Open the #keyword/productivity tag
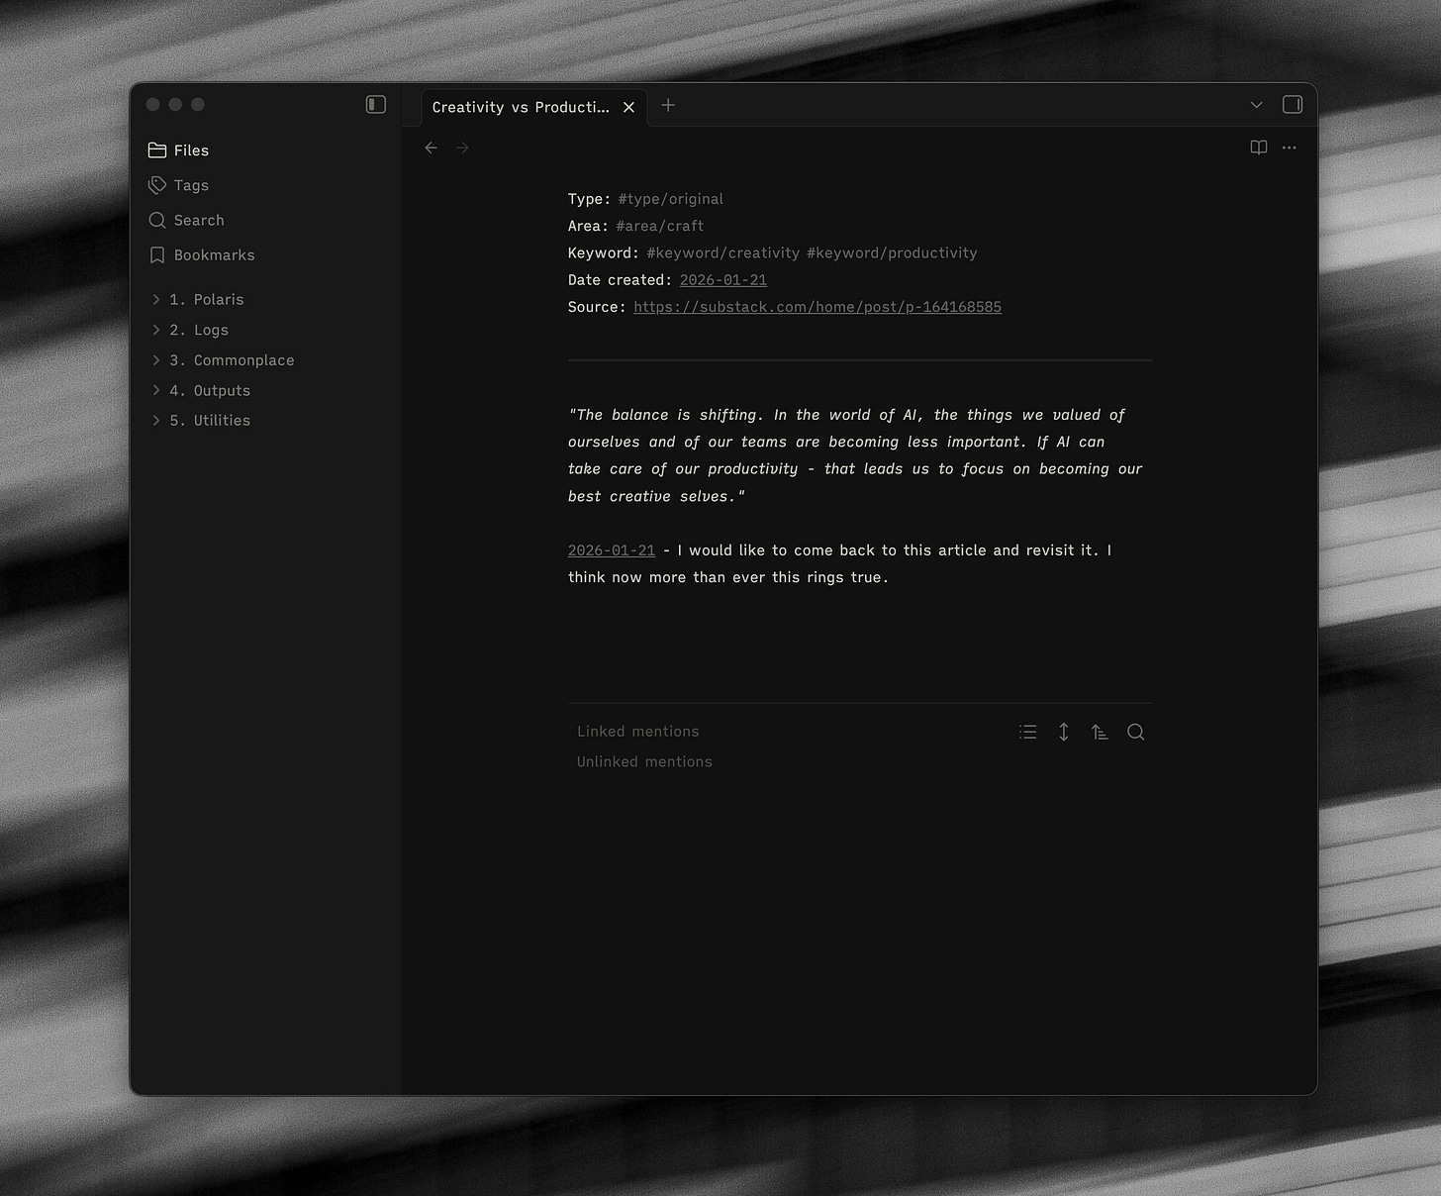The image size is (1441, 1196). 892,252
